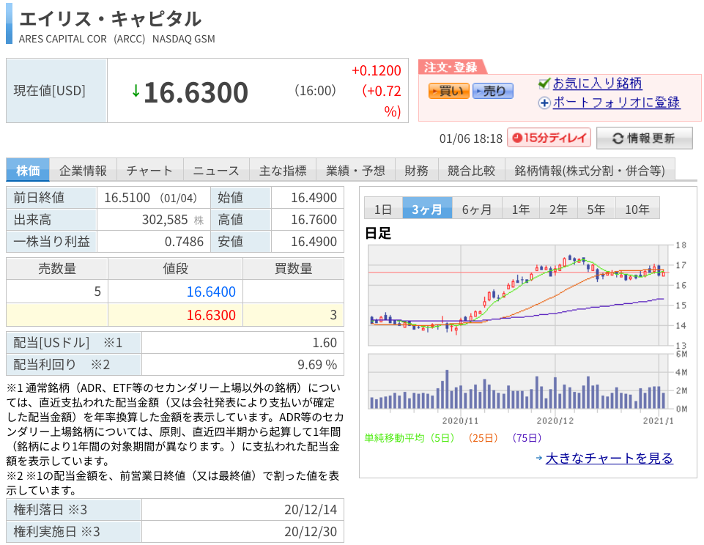Switch to 主な指標 tab
This screenshot has height=545, width=704.
point(283,170)
